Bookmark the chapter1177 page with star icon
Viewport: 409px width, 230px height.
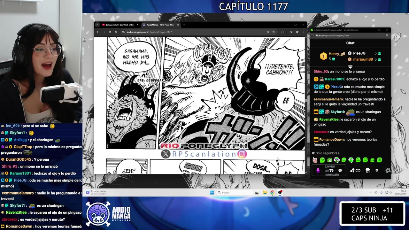coord(274,32)
